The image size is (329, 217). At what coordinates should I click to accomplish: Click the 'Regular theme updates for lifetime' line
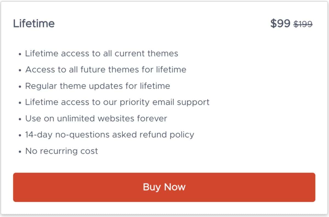[98, 86]
